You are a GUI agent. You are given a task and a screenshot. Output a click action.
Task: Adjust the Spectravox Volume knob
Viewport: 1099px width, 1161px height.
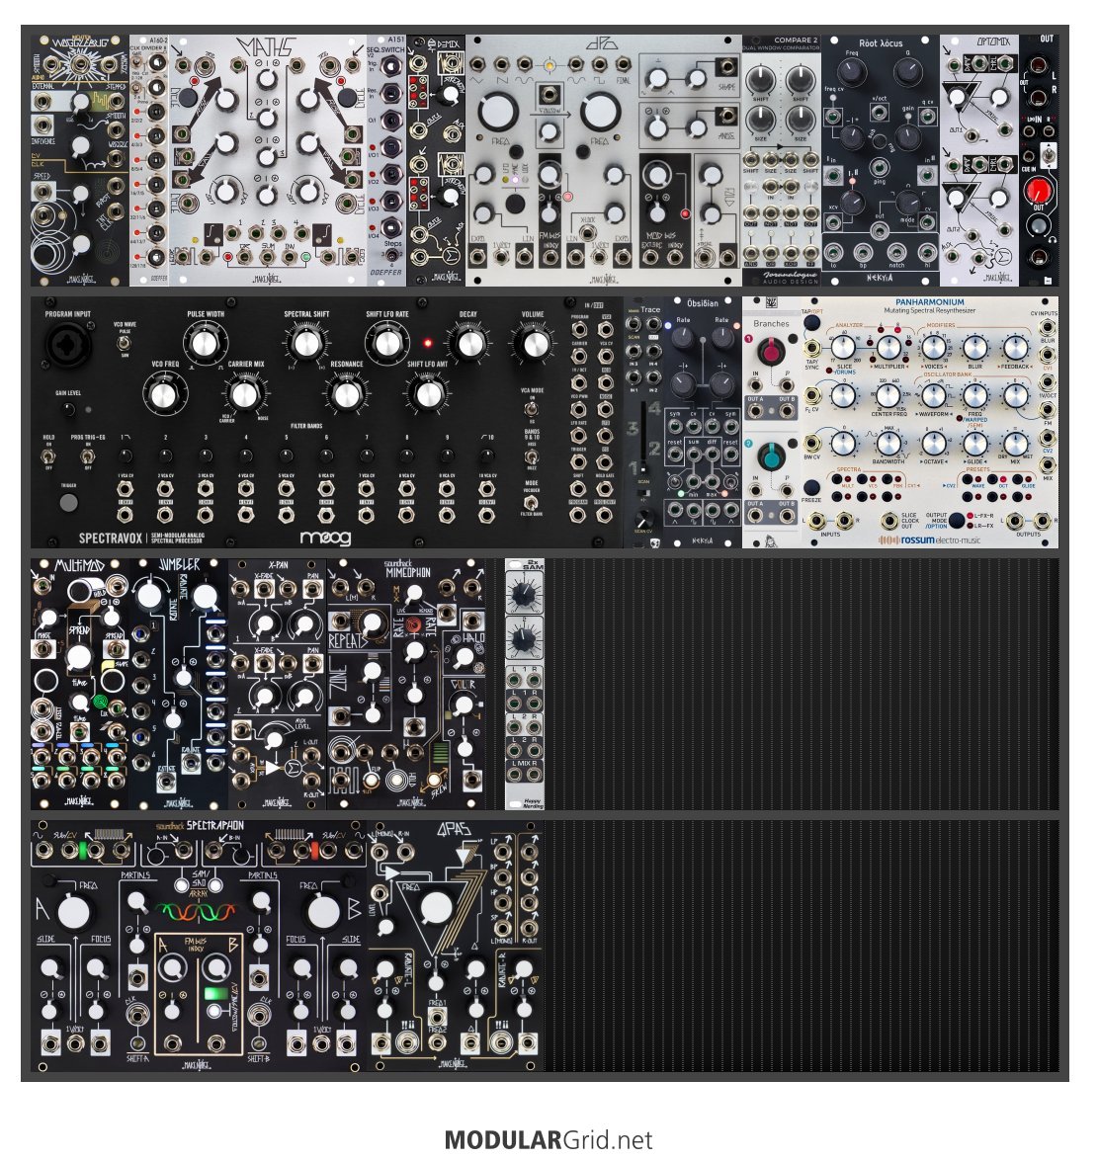[x=533, y=344]
